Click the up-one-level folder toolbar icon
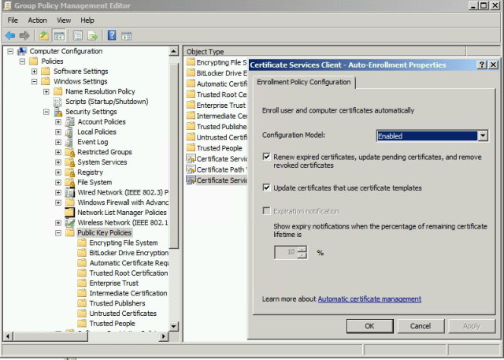The height and width of the screenshot is (360, 504). click(x=44, y=35)
